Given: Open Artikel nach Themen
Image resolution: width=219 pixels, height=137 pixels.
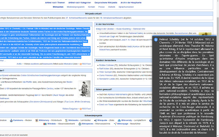Looking at the screenshot, I should [55, 3].
